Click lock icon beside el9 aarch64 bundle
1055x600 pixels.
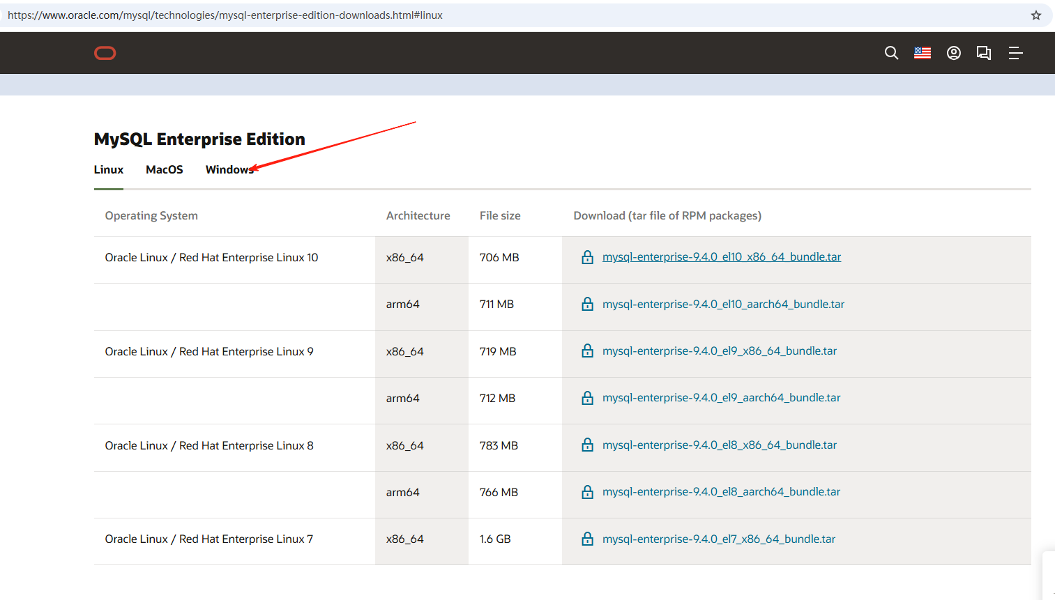(588, 398)
